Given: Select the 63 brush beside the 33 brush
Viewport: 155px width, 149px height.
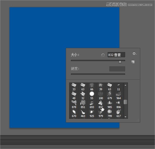Looking at the screenshot, I should [x=83, y=87].
